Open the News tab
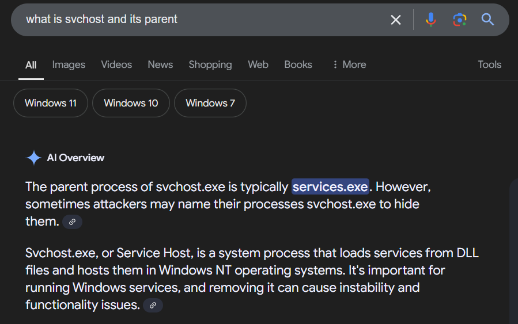 pos(160,64)
